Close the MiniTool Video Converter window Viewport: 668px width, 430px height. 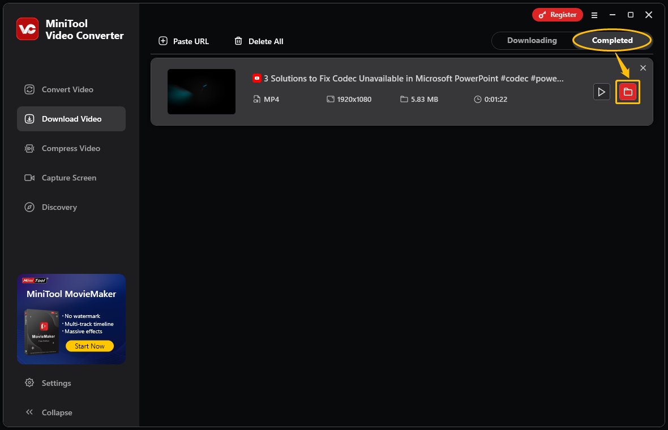click(649, 15)
